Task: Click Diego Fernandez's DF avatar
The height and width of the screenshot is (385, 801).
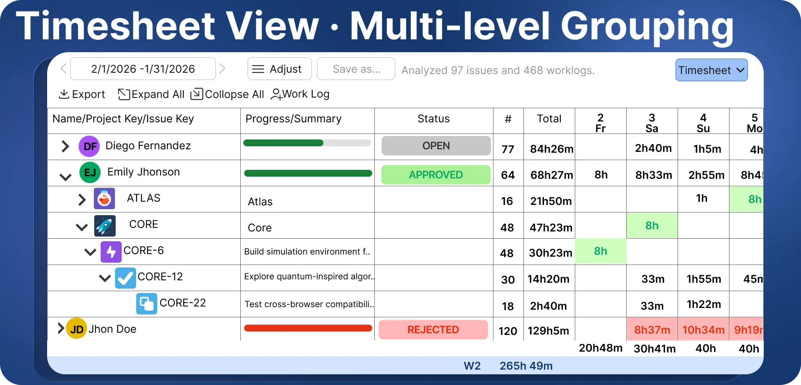Action: point(90,146)
